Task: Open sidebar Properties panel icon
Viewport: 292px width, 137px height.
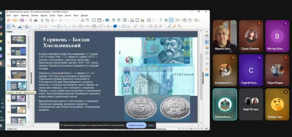Action: [207, 36]
